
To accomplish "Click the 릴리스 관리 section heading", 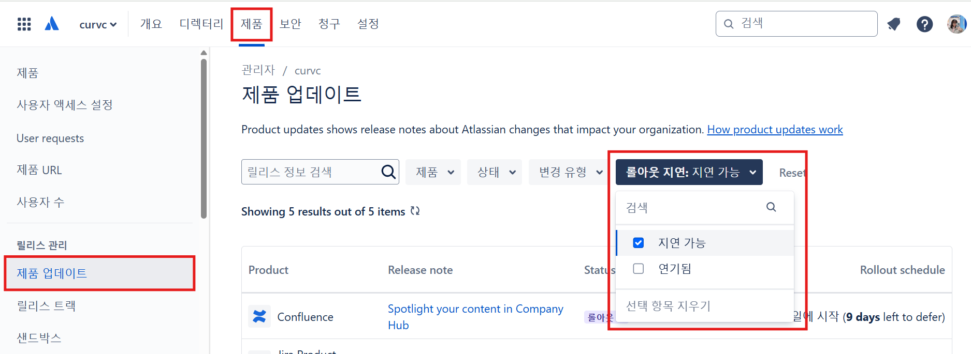I will tap(42, 245).
